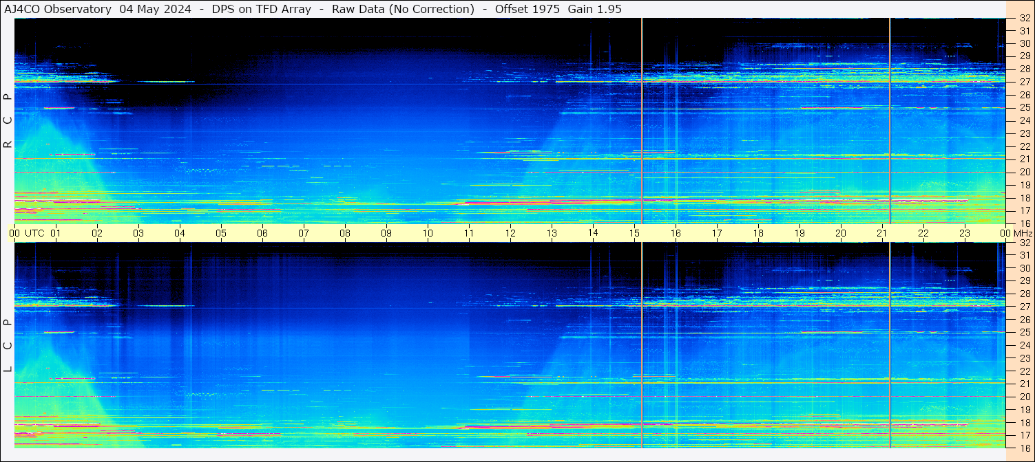Click the 07 hour label on the time axis

click(x=304, y=233)
